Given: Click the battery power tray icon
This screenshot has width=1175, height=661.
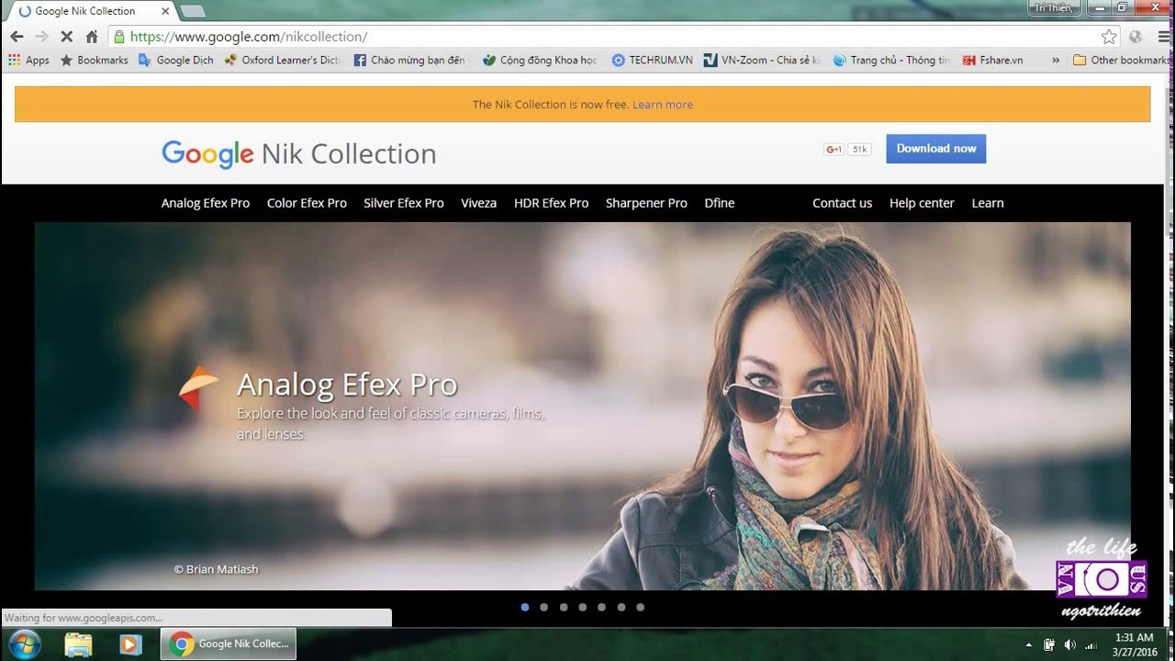Looking at the screenshot, I should click(x=1049, y=644).
